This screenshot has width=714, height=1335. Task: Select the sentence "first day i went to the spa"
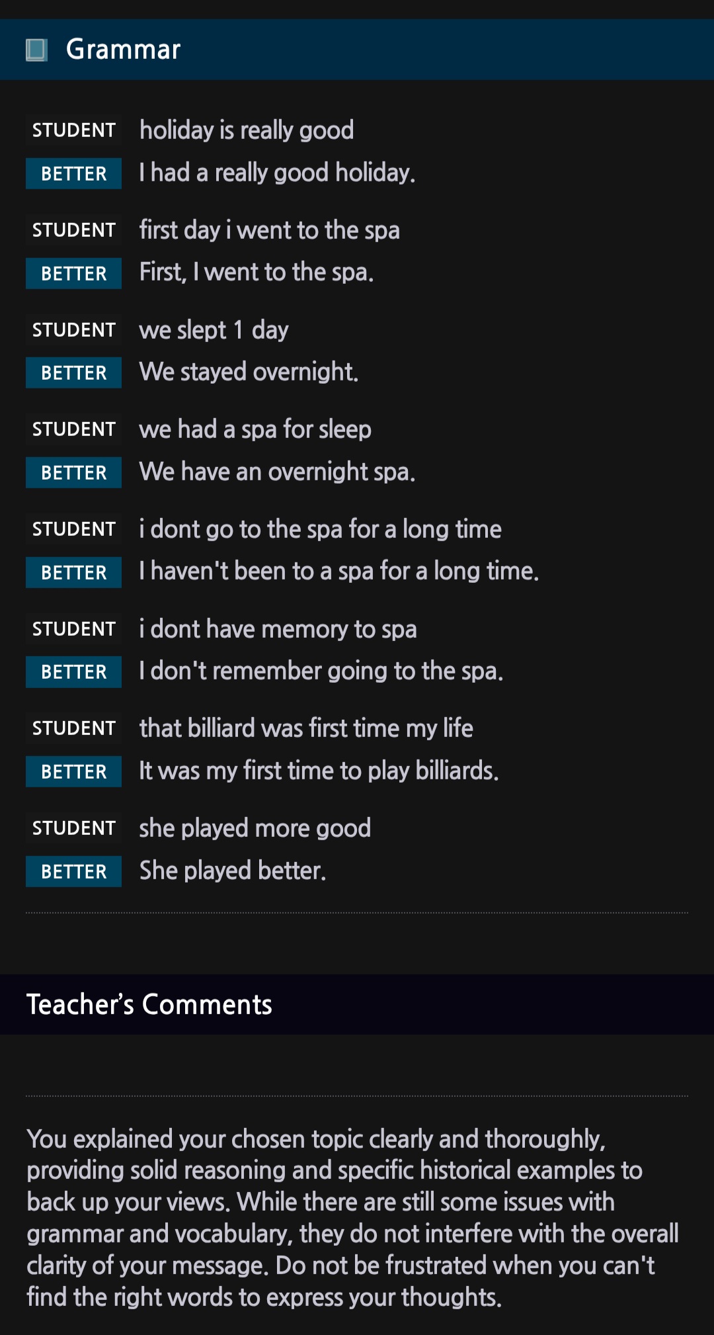pos(269,230)
